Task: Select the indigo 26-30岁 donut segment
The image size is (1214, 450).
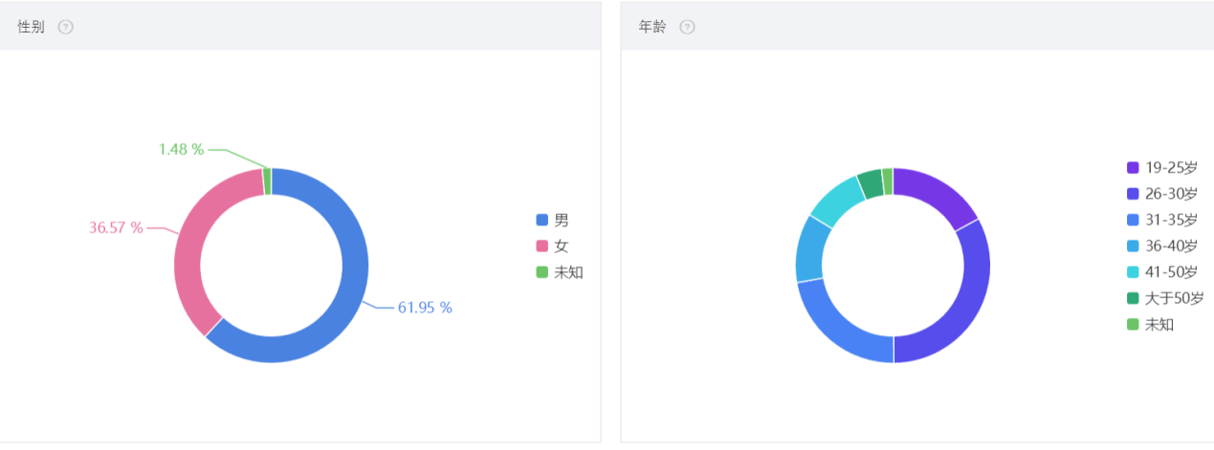Action: tap(968, 306)
